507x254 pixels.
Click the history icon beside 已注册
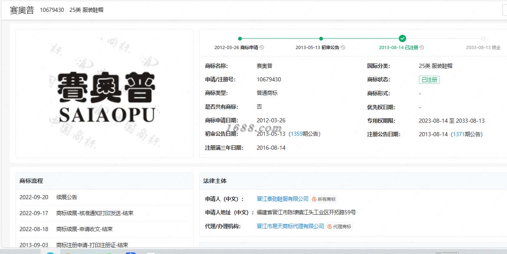[422, 47]
